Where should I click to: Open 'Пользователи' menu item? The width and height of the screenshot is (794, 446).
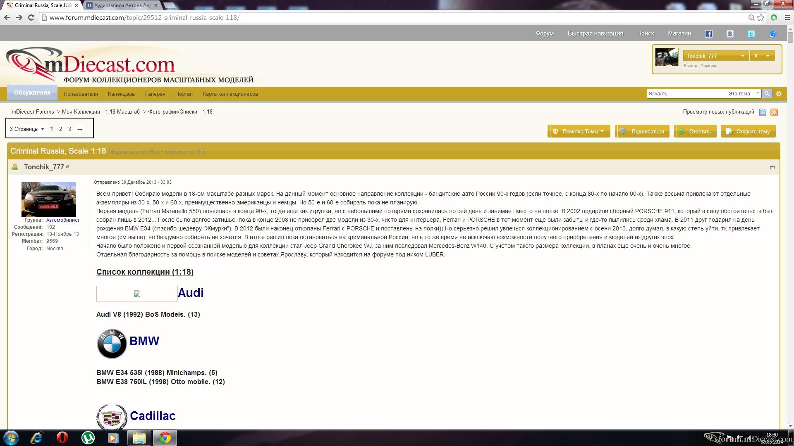(x=81, y=94)
